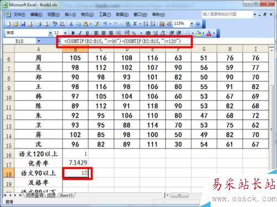The image size is (277, 207).
Task: Toggle Underline formatting
Action: (87, 33)
